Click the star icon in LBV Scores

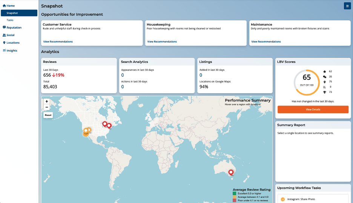(x=324, y=71)
